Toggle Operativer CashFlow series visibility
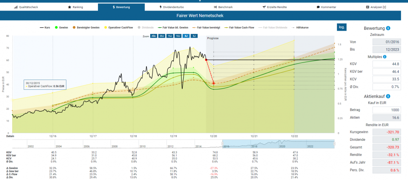The height and width of the screenshot is (180, 408). [118, 27]
